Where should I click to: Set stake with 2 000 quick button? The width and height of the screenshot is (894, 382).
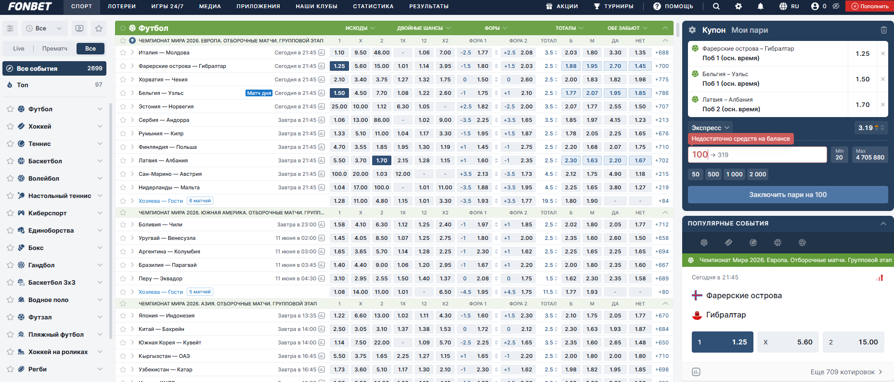[x=758, y=174]
